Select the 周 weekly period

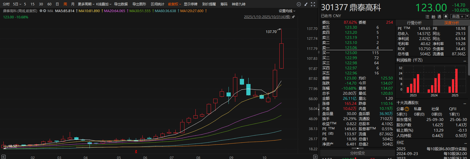point(65,4)
